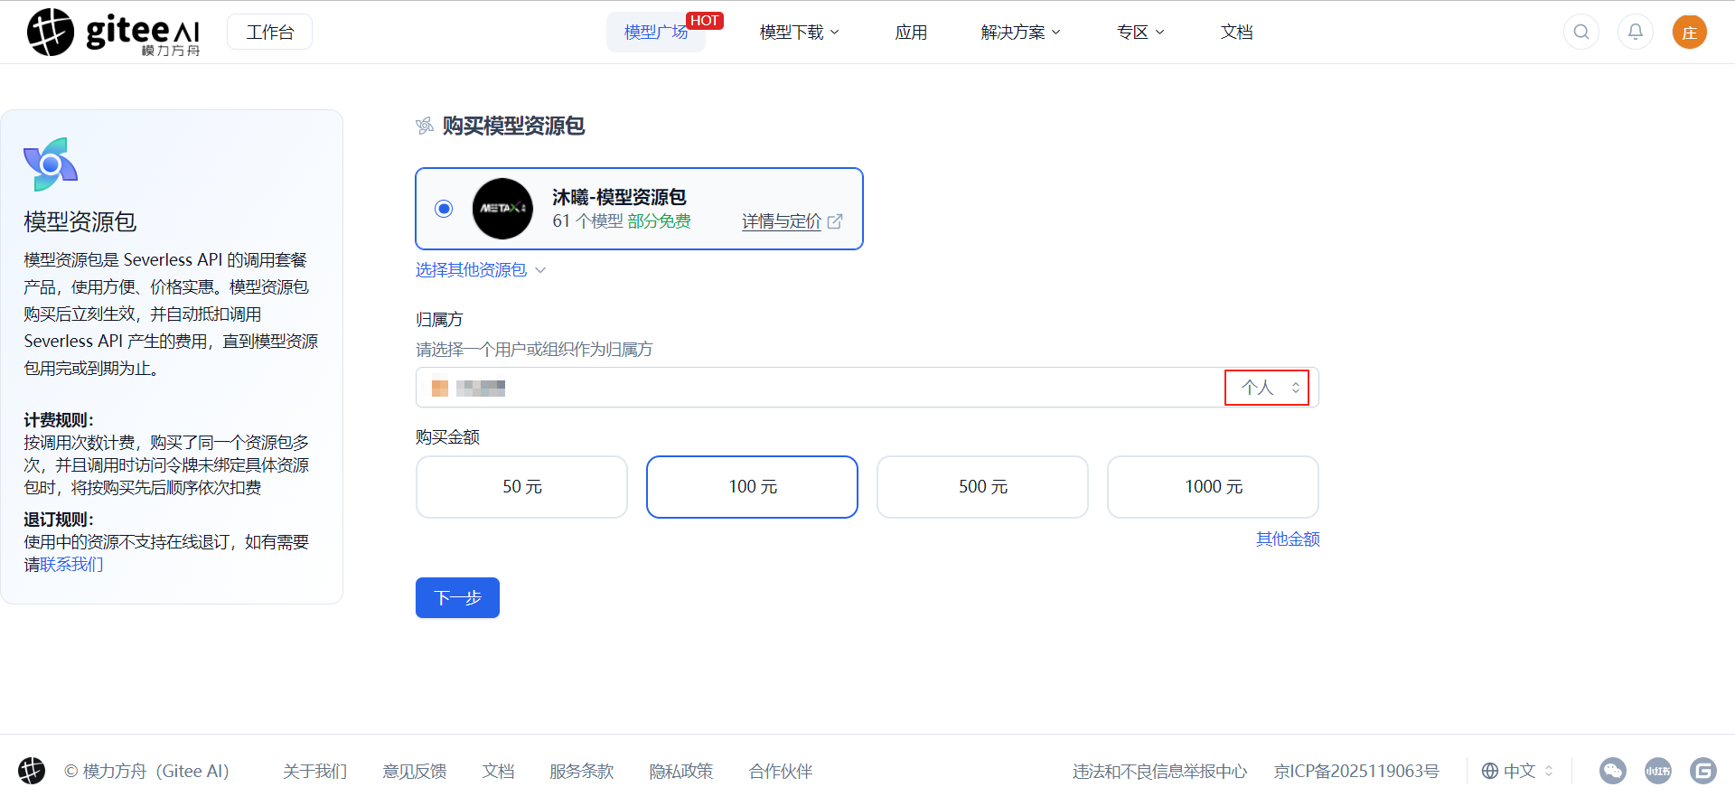Screen dimensions: 1735x806
Task: Click the 其他金额 link
Action: [1288, 539]
